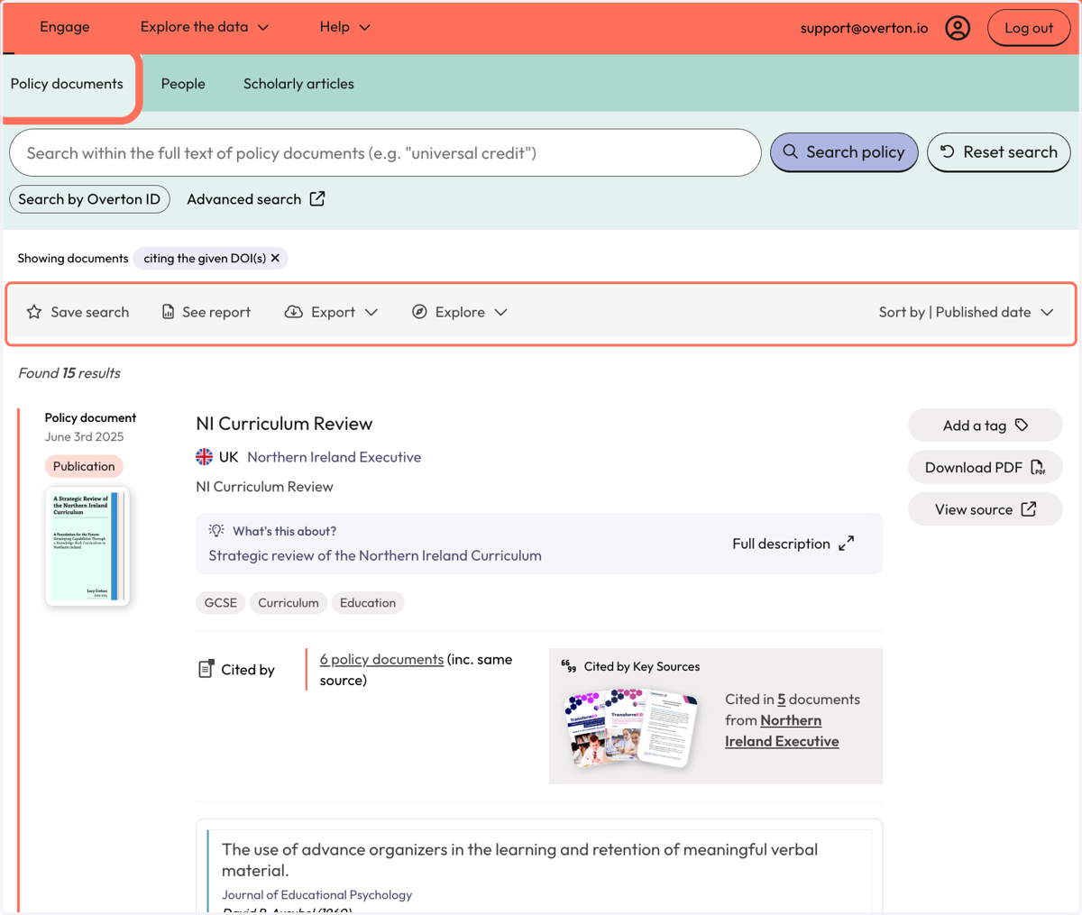Screen dimensions: 1082x915
Task: Select the Education topic tag
Action: pyautogui.click(x=368, y=603)
